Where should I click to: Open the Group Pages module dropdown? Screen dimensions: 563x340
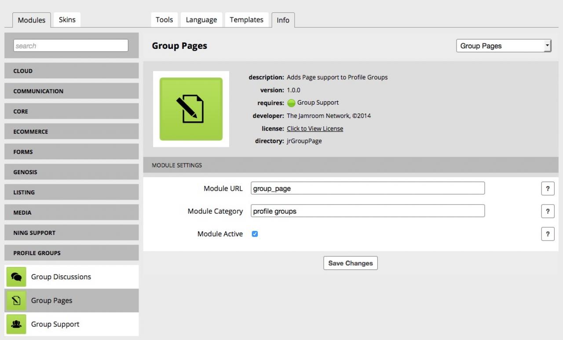point(503,46)
